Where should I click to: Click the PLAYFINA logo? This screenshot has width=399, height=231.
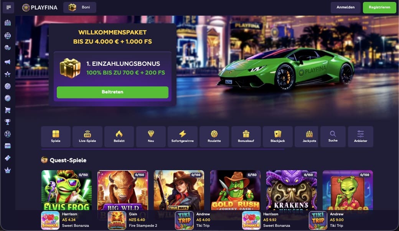point(40,8)
